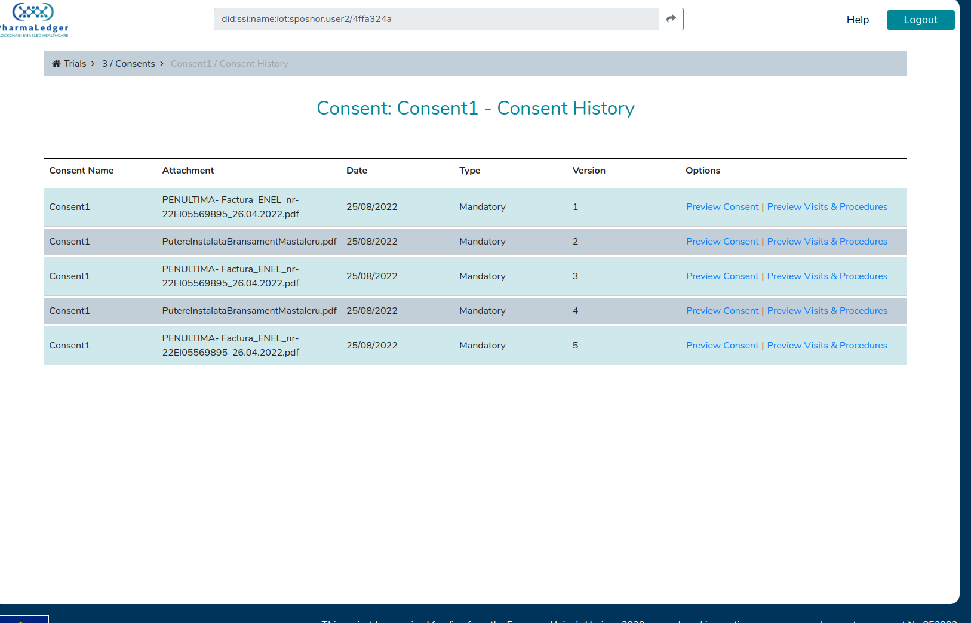Preview Visits & Procedures for version 3

pyautogui.click(x=827, y=276)
